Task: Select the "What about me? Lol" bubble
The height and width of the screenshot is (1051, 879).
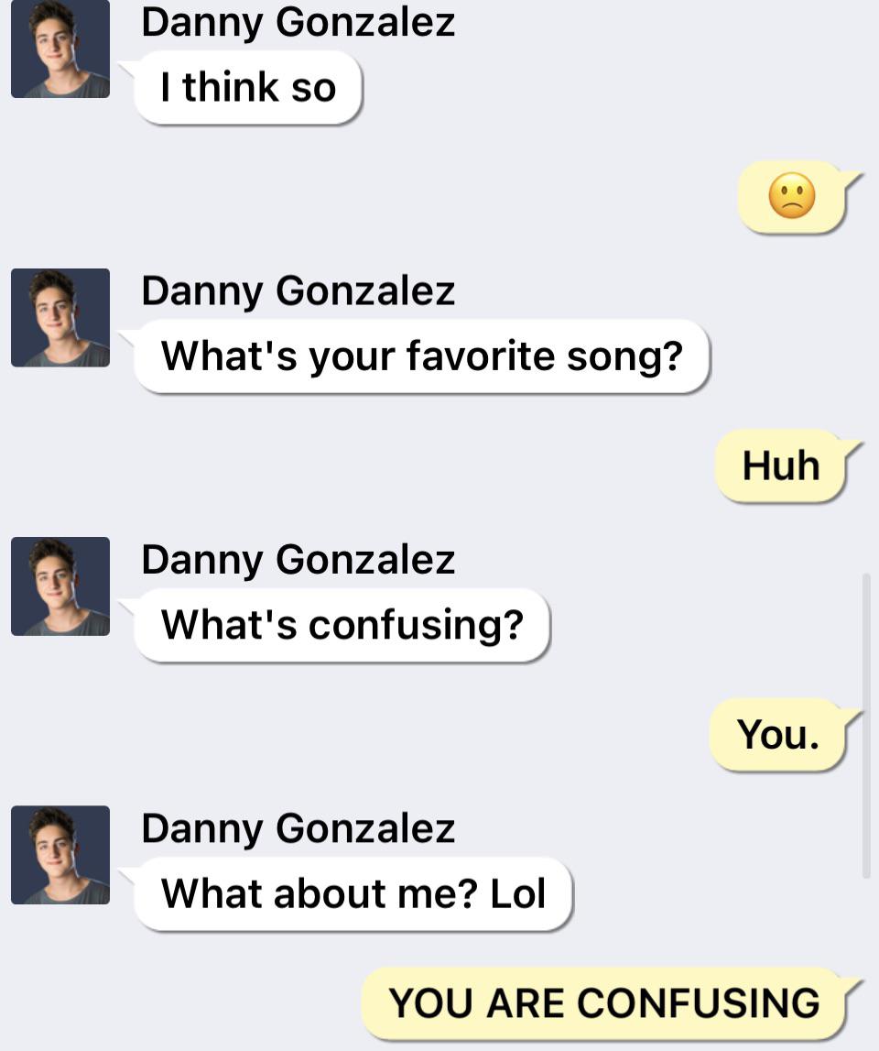Action: 353,893
